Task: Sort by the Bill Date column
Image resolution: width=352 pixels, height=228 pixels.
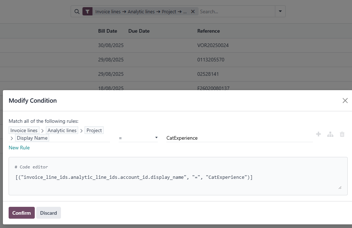Action: pos(108,31)
